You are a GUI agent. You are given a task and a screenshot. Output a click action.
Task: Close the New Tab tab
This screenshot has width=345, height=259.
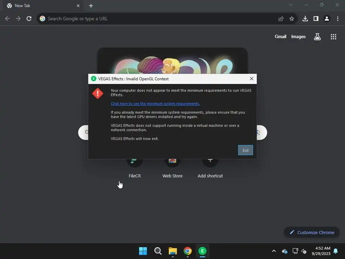pyautogui.click(x=78, y=6)
